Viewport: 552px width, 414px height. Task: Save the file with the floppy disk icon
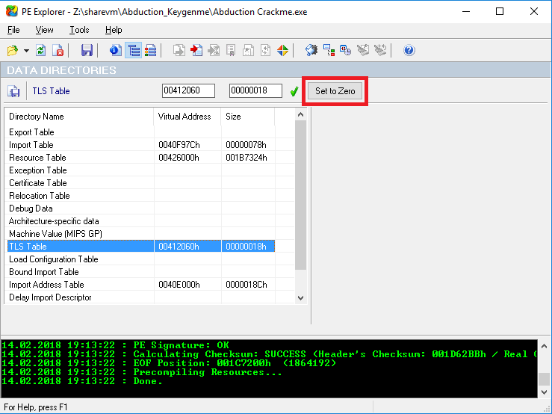pyautogui.click(x=87, y=50)
